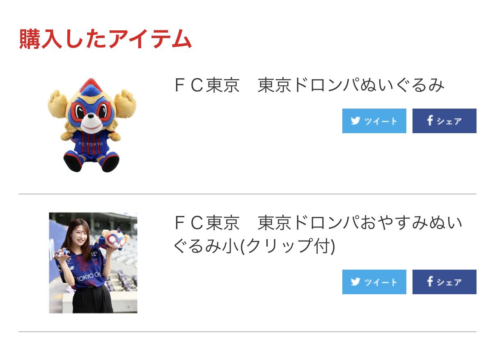This screenshot has height=352, width=495.
Task: Click the 購入したアイテム heading
Action: 105,40
